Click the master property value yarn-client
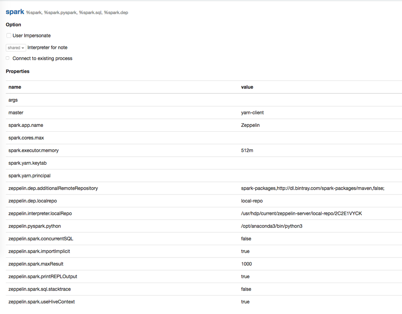Viewport: 402px width, 314px height. [252, 112]
